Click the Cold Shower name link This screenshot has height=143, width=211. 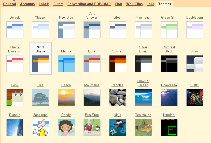tap(92, 15)
